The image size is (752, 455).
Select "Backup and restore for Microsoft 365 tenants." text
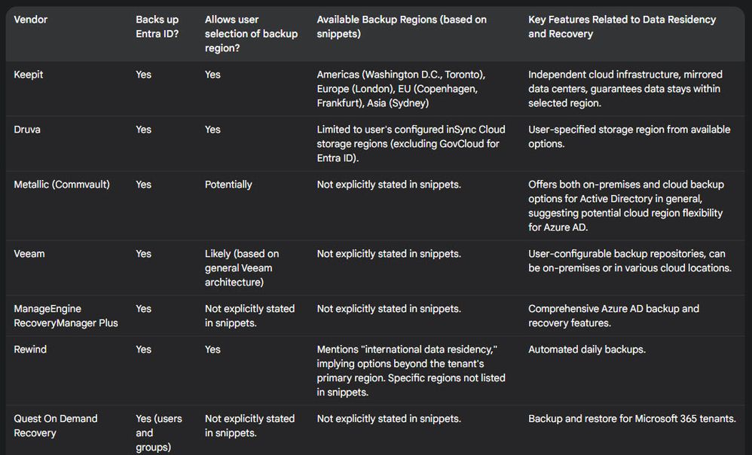tap(631, 419)
